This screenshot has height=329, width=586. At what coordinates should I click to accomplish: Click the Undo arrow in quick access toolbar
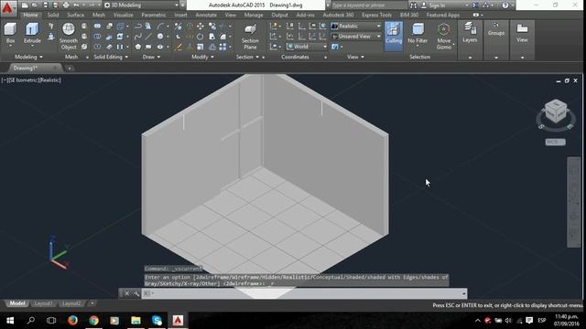pos(76,5)
